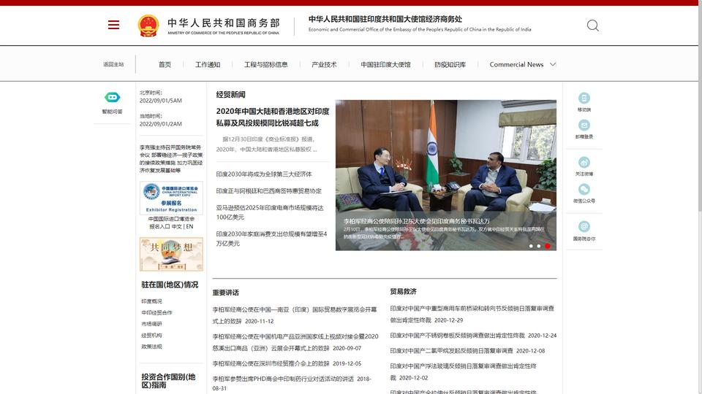Open the 李克强主持召开国务院常务会议 news link
The width and height of the screenshot is (702, 394).
pos(170,158)
